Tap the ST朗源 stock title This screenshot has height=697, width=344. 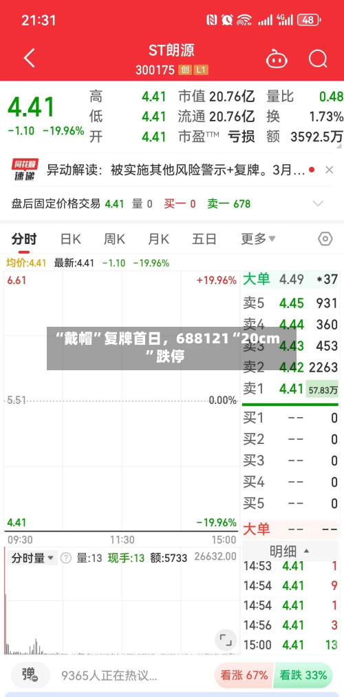tap(171, 50)
